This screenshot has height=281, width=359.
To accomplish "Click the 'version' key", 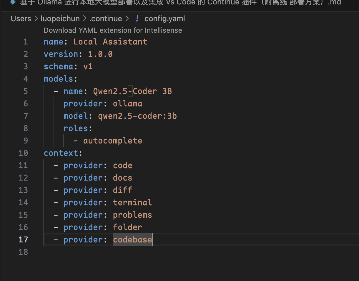I will click(x=61, y=54).
